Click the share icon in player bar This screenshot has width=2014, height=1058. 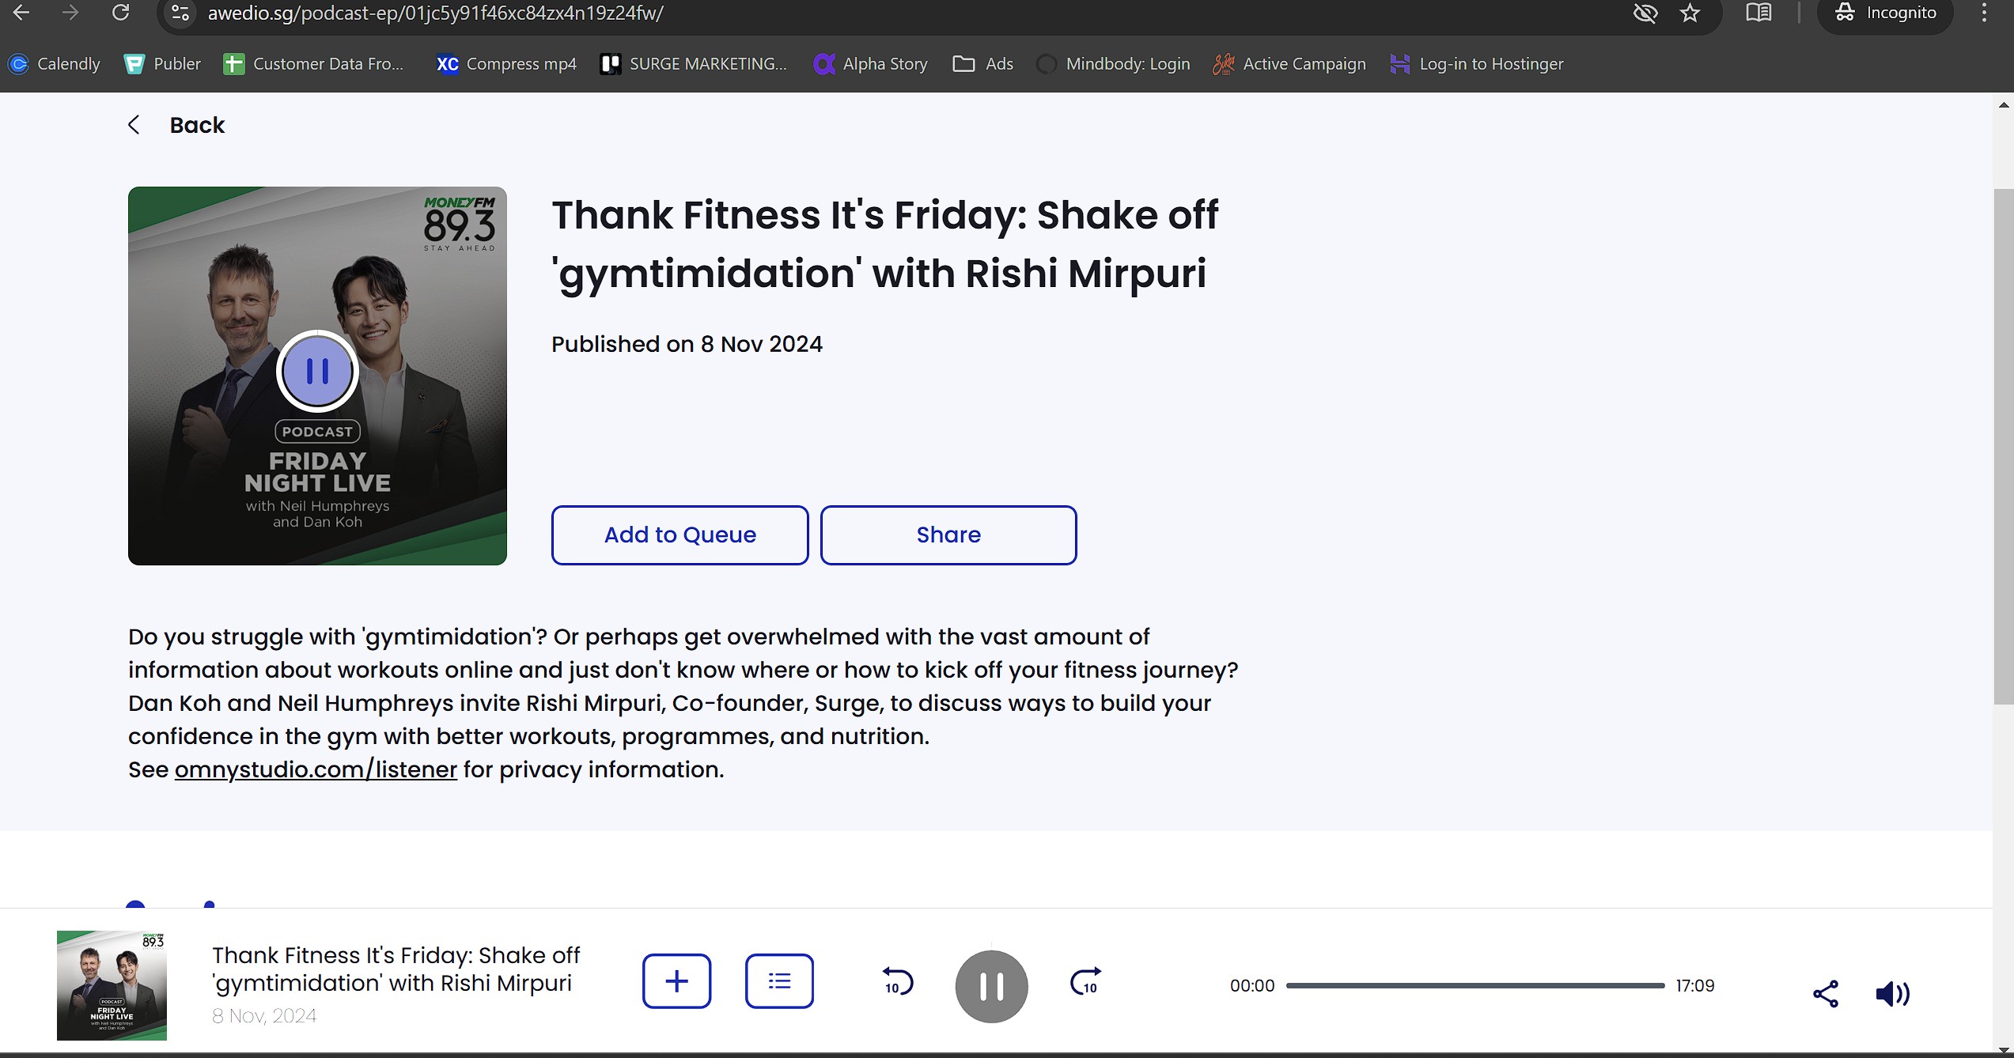pos(1825,994)
